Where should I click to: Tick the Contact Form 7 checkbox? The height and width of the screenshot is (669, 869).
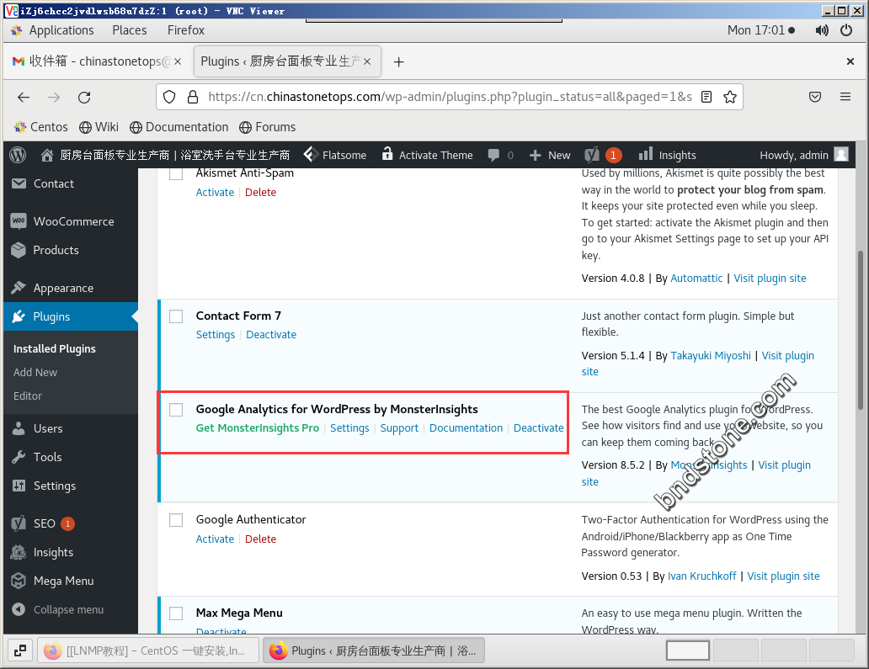[176, 316]
